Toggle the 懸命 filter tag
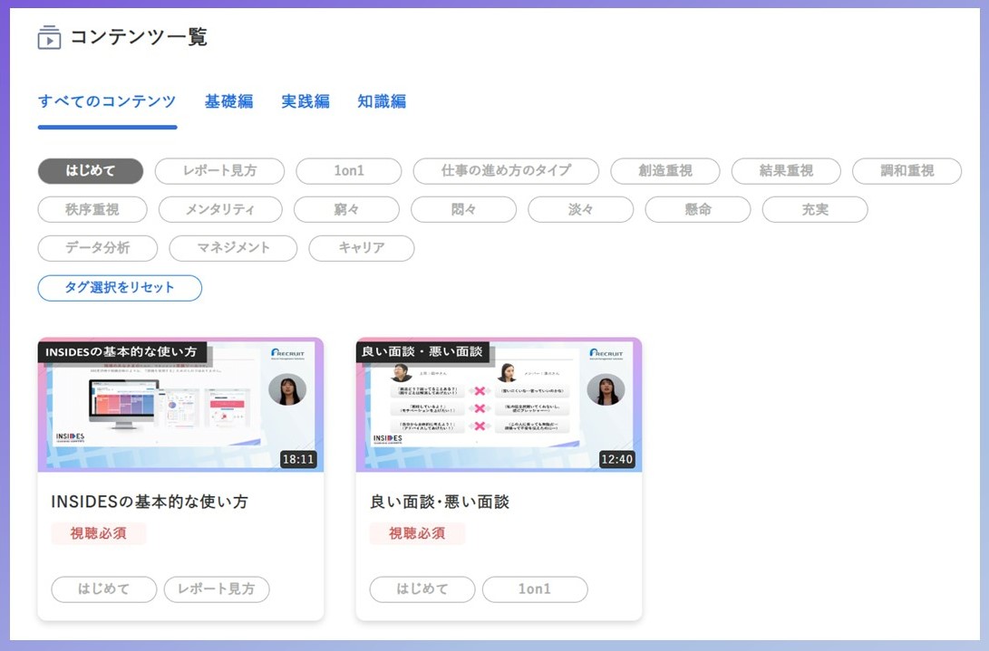 tap(698, 210)
